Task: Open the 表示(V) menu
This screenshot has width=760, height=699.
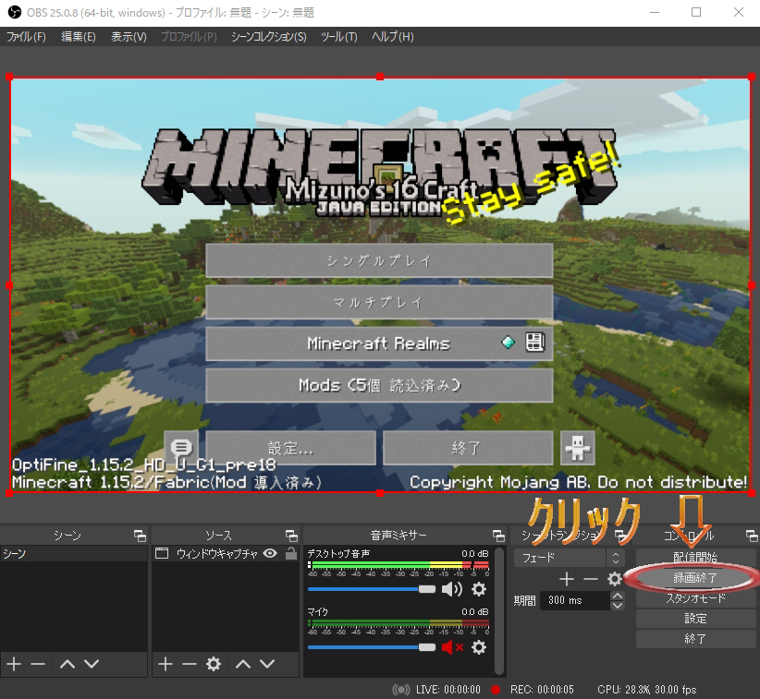Action: pyautogui.click(x=129, y=37)
